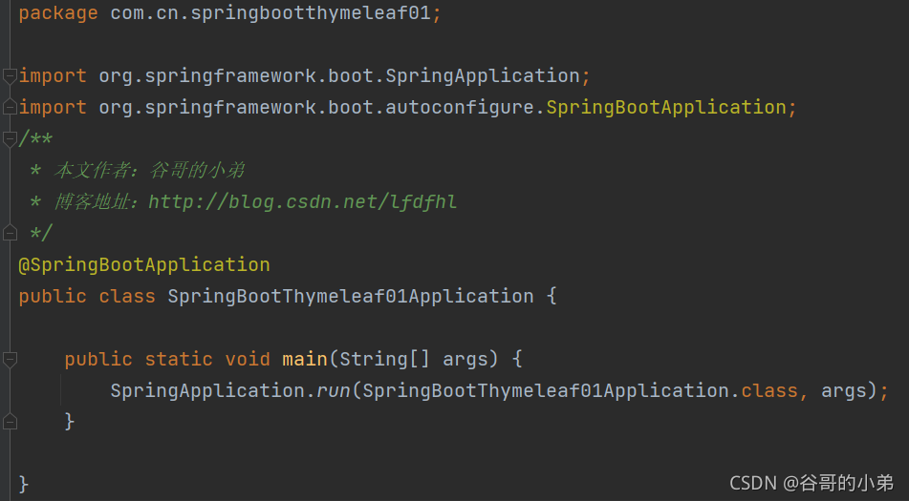Select the '@SpringBootApplication' annotation
Screen dimensions: 909x501
coord(144,265)
